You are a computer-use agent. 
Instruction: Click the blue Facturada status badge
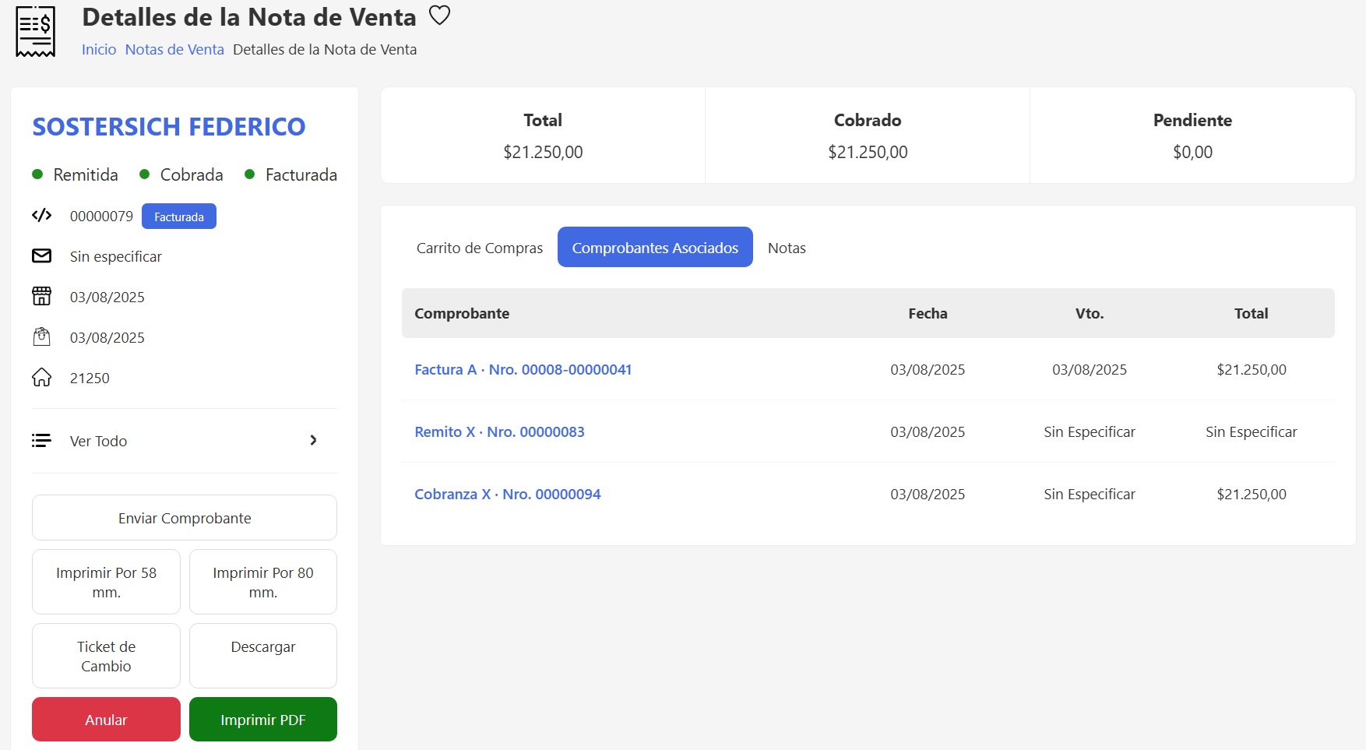click(179, 217)
